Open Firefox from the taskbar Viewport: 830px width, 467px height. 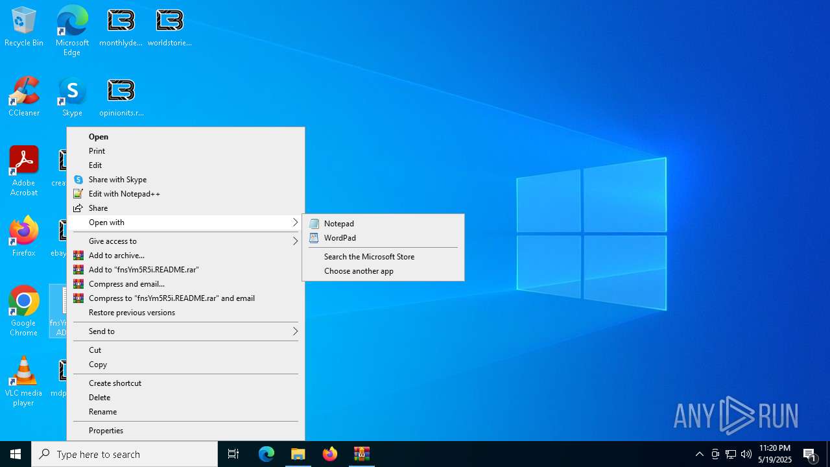[330, 454]
